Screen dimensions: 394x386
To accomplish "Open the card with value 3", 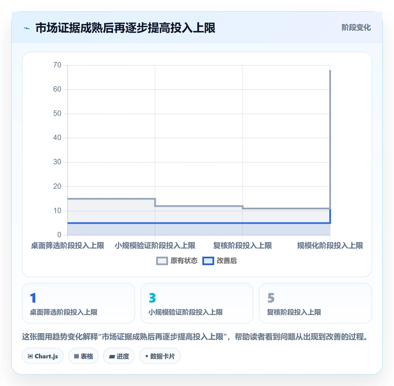I will tap(197, 303).
